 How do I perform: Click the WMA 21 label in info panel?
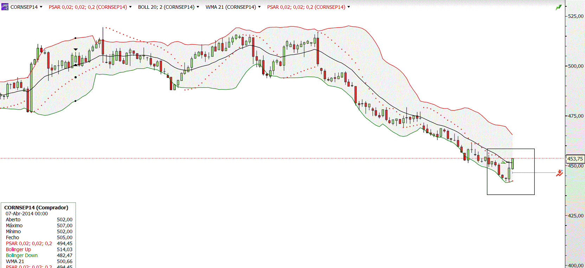(x=15, y=261)
